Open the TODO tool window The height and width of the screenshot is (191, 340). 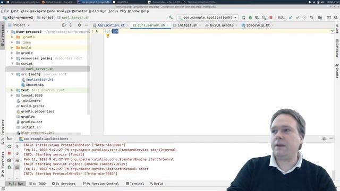[x=37, y=184]
